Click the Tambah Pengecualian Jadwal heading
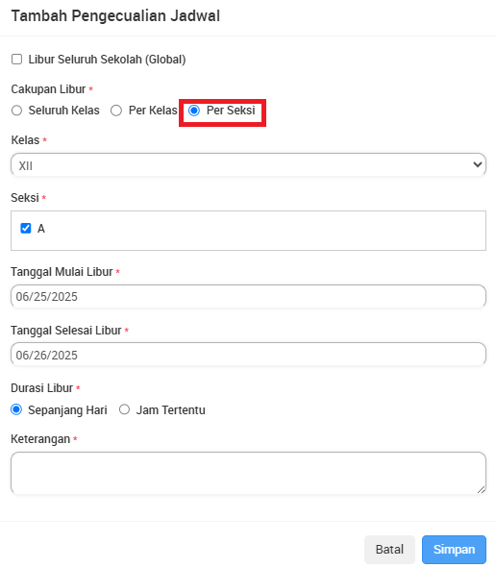 tap(115, 16)
